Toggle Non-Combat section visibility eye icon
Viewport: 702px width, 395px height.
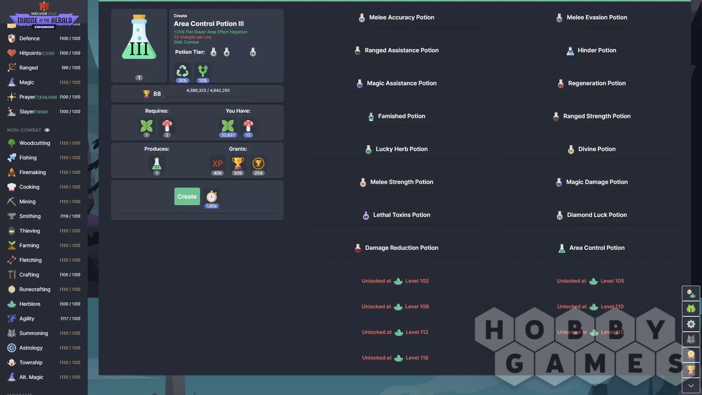pos(47,130)
